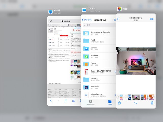Tap the trash icon in Photos
Screen dimensions: 163x122
[x=152, y=103]
